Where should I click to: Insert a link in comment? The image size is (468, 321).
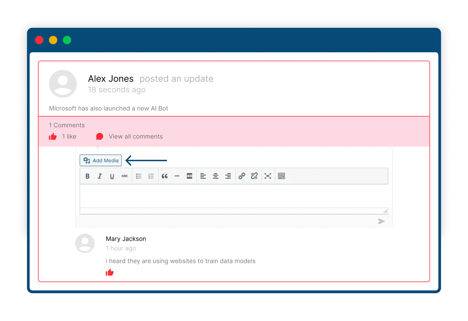pyautogui.click(x=242, y=176)
